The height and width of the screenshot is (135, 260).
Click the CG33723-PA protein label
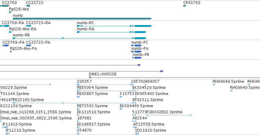click(x=38, y=42)
